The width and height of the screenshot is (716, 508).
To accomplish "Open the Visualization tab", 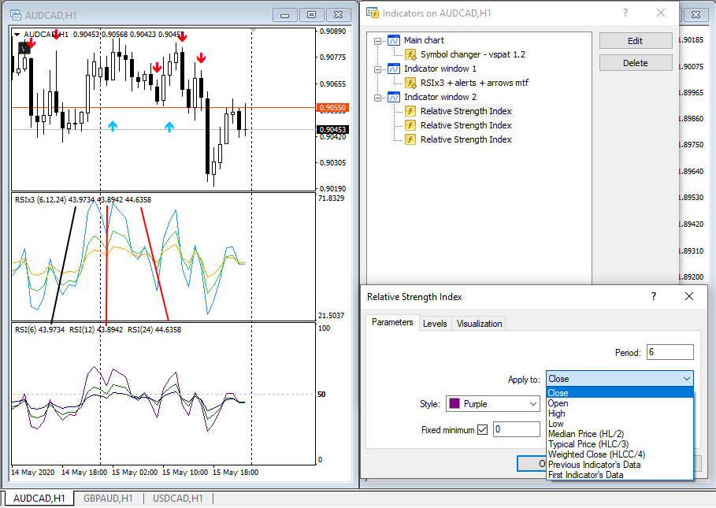I will pyautogui.click(x=479, y=323).
